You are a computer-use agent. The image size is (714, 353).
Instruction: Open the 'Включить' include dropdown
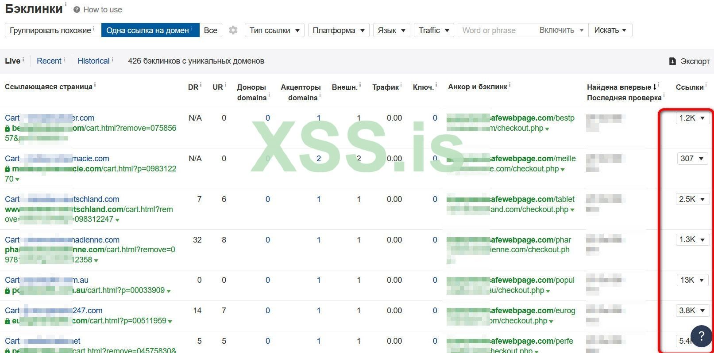(561, 30)
